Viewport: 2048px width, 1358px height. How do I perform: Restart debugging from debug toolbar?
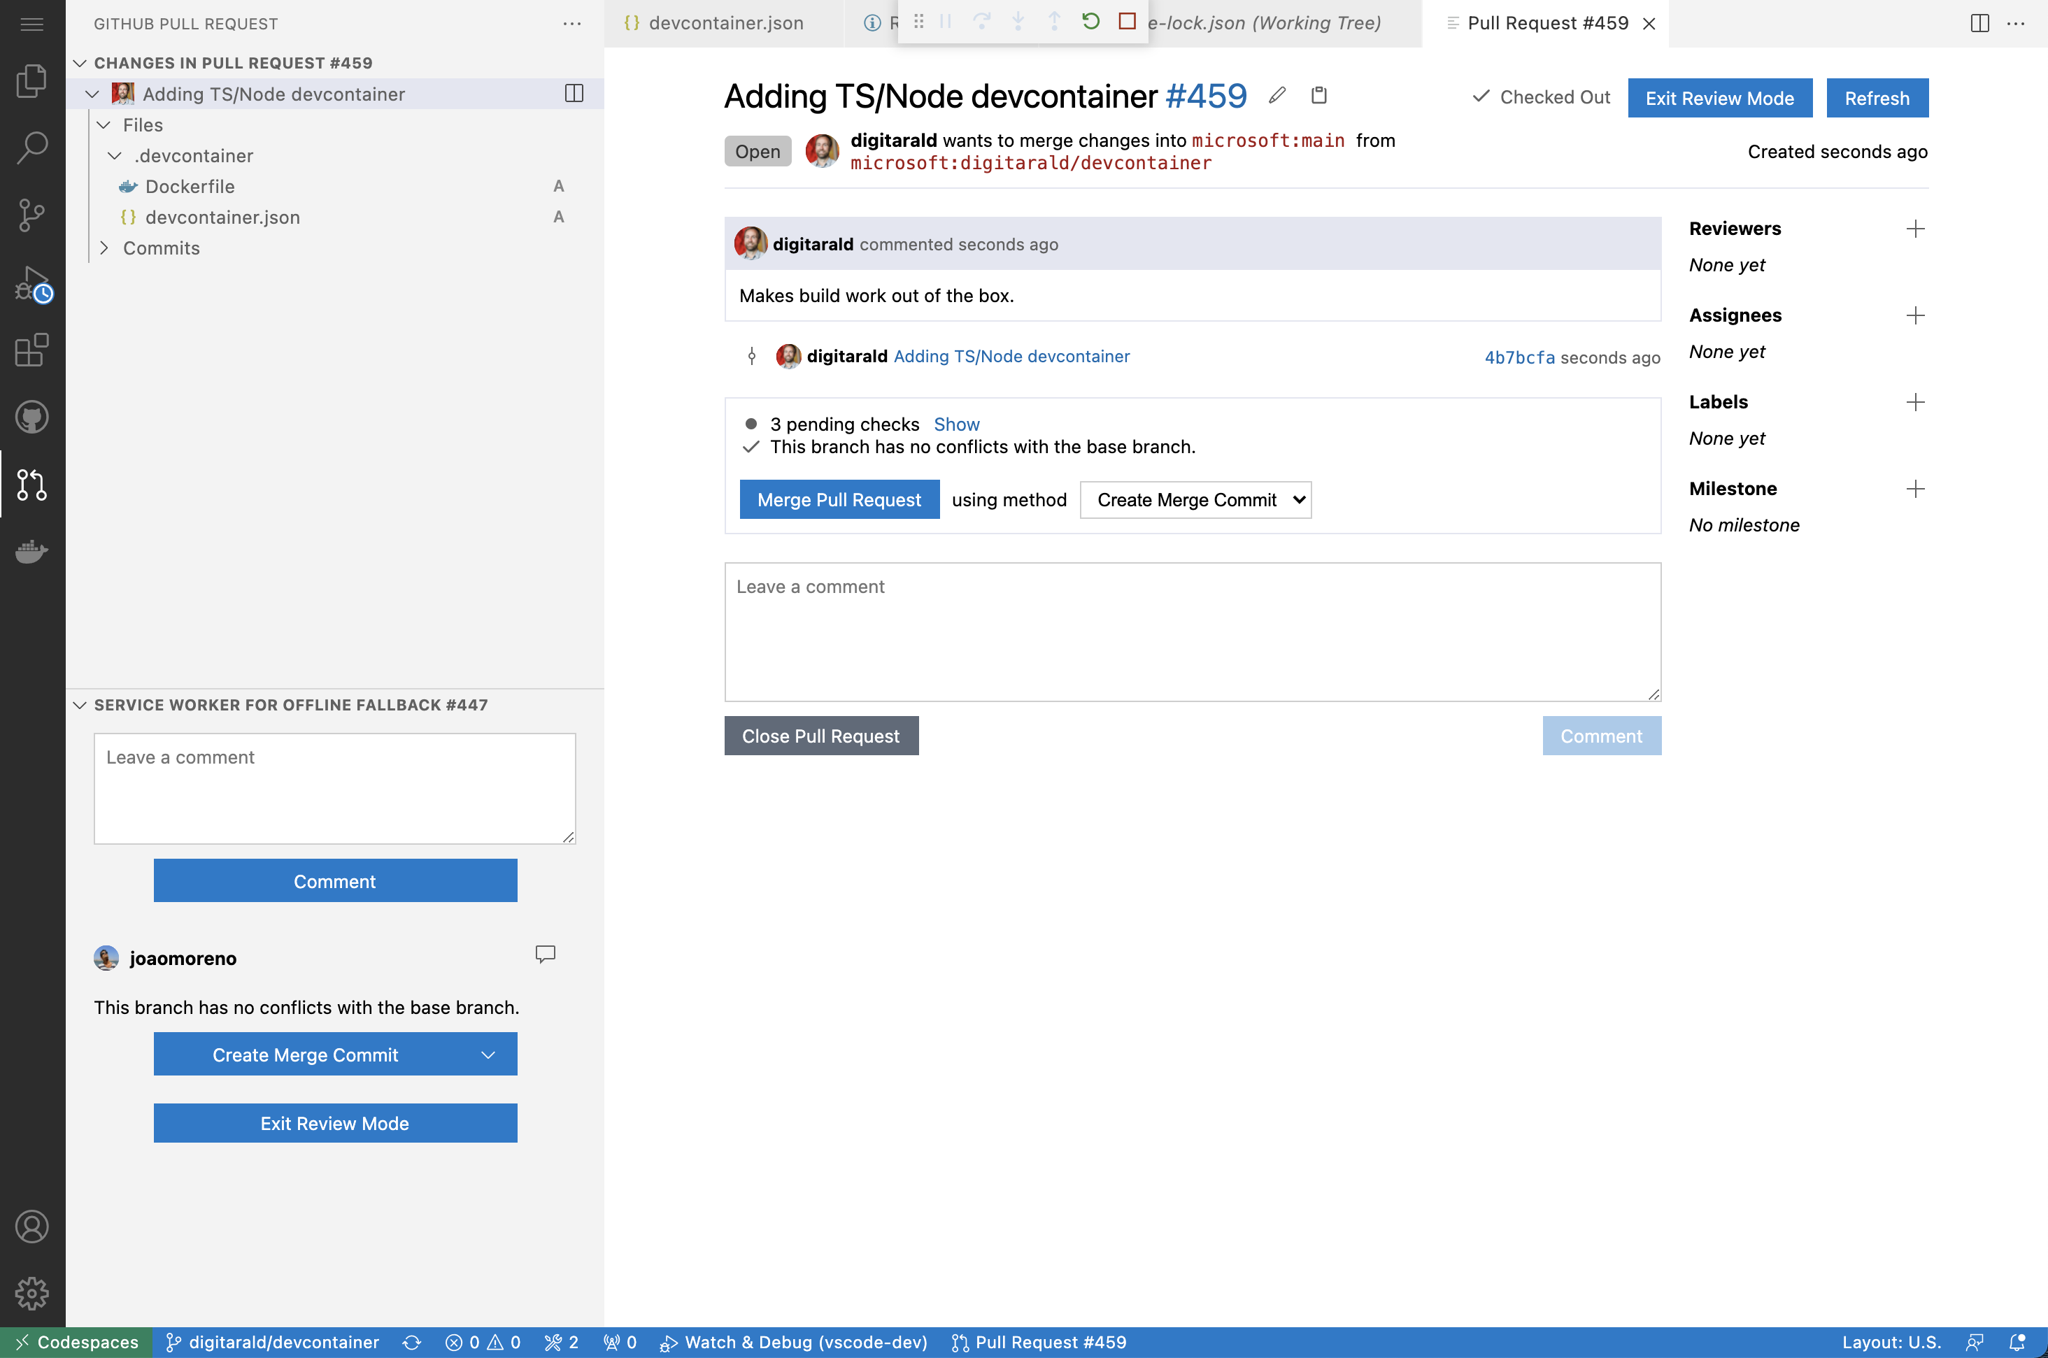coord(1090,21)
